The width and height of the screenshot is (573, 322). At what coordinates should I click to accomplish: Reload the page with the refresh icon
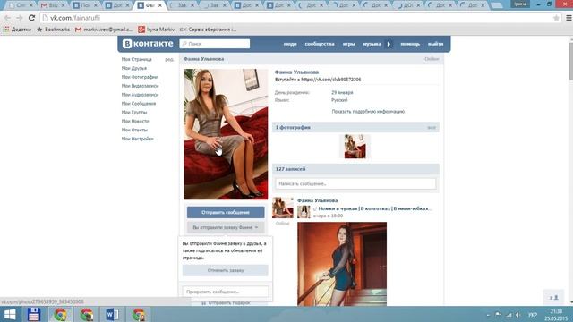pyautogui.click(x=32, y=18)
